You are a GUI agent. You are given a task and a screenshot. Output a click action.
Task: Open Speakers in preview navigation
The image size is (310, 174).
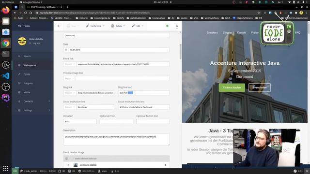[x=212, y=32]
